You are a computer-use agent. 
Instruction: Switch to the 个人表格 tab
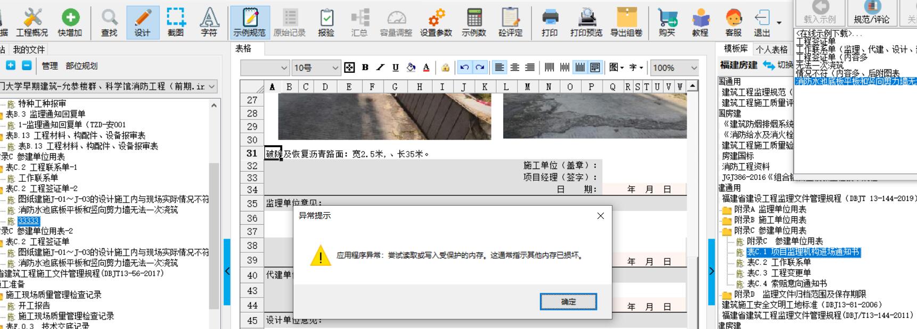[x=772, y=49]
